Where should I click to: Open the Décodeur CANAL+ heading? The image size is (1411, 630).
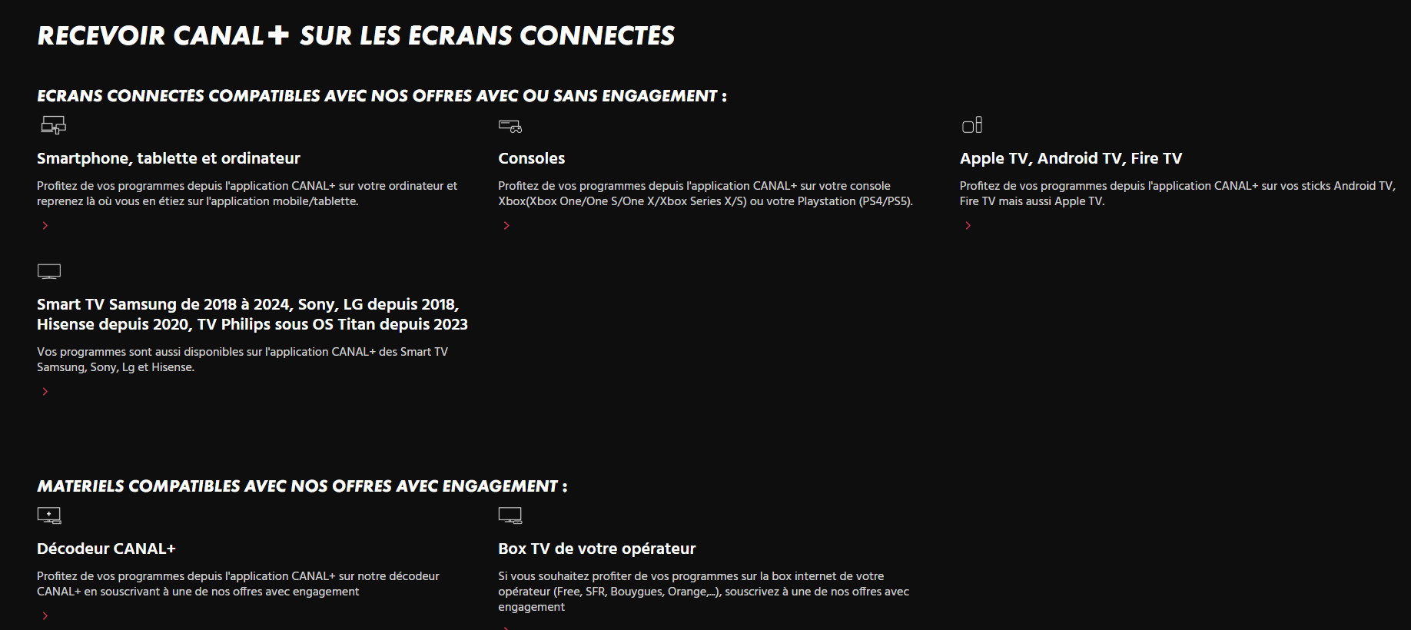(x=106, y=549)
